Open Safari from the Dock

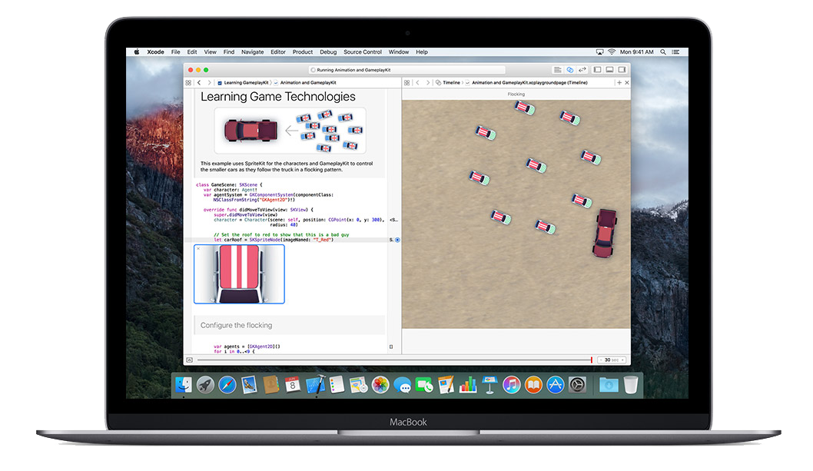pyautogui.click(x=227, y=385)
